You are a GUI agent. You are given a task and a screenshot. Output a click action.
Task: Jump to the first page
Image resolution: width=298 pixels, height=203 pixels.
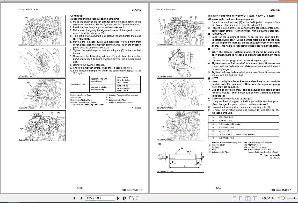pos(75,198)
